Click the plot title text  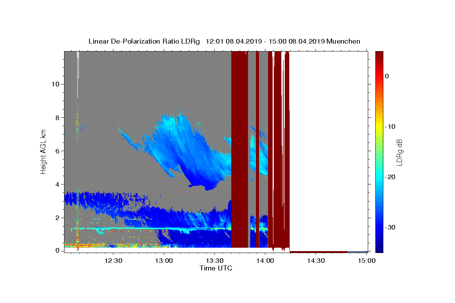224,41
